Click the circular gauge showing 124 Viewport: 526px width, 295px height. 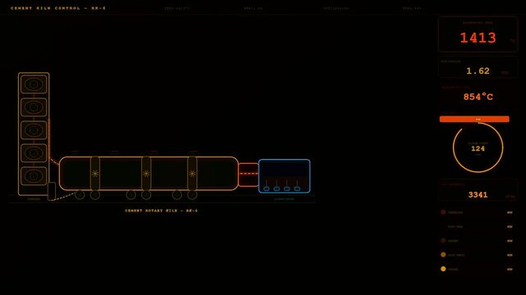[x=478, y=147]
